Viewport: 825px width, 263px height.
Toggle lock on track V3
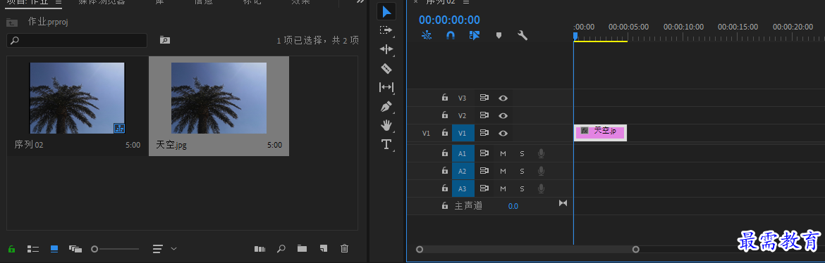point(445,98)
